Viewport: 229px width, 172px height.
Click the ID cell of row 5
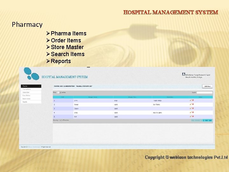[63, 117]
